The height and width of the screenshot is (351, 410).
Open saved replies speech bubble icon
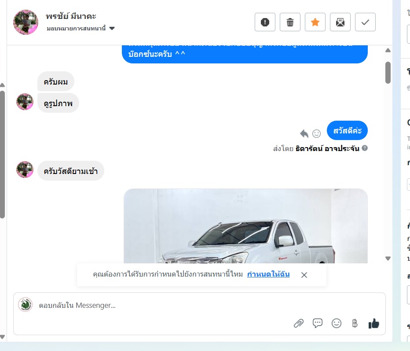click(x=318, y=323)
